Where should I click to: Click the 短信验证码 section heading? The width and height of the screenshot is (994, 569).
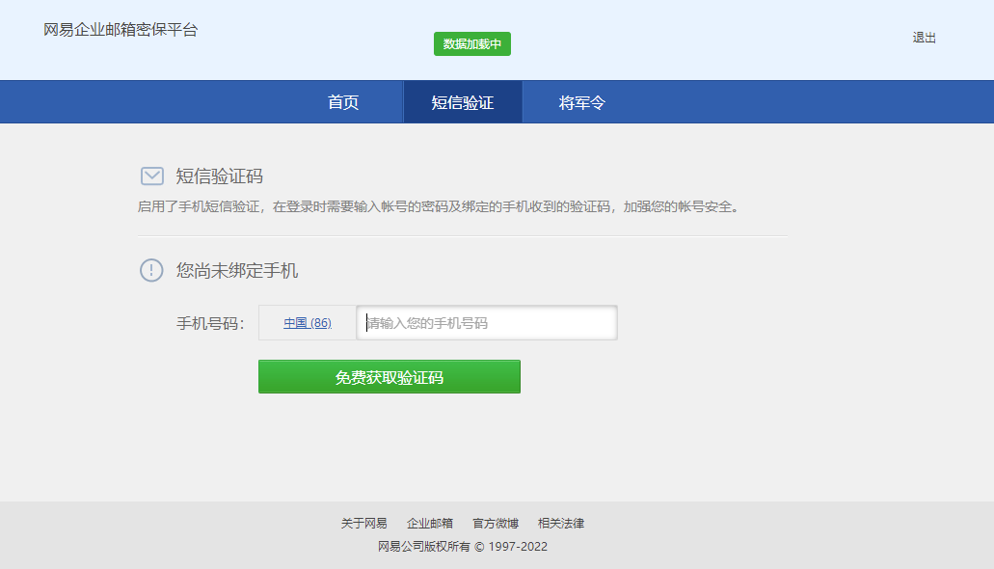[x=219, y=176]
